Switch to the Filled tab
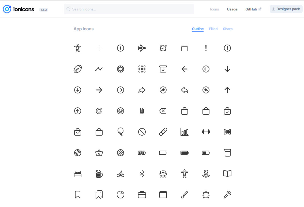 (x=213, y=29)
